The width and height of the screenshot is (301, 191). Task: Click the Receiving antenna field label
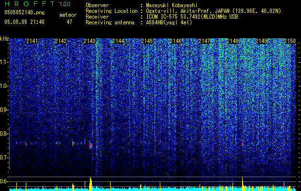click(110, 22)
